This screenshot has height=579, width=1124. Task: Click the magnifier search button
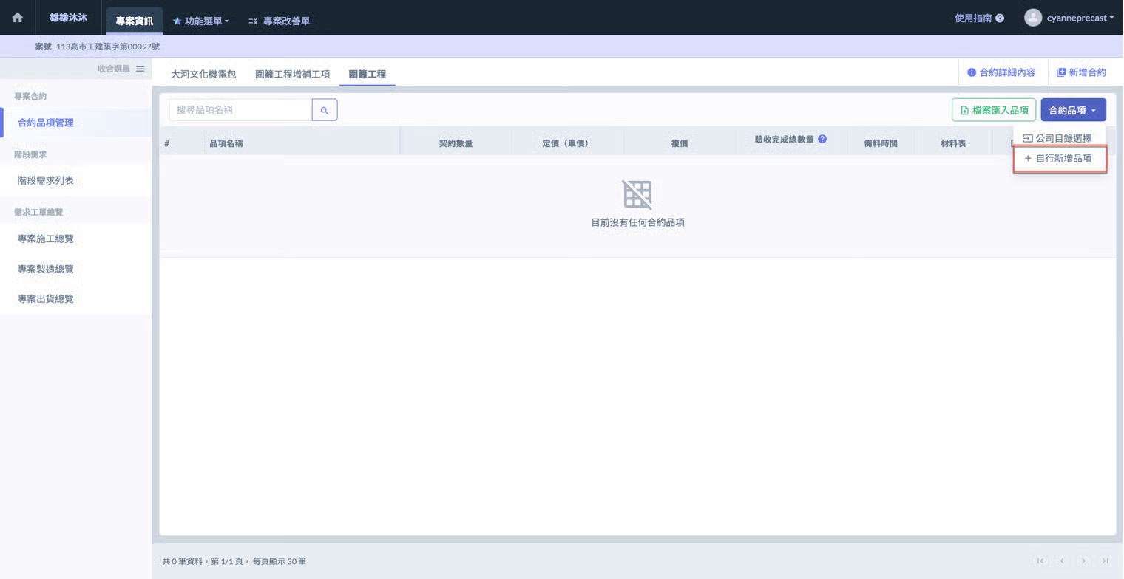(325, 110)
